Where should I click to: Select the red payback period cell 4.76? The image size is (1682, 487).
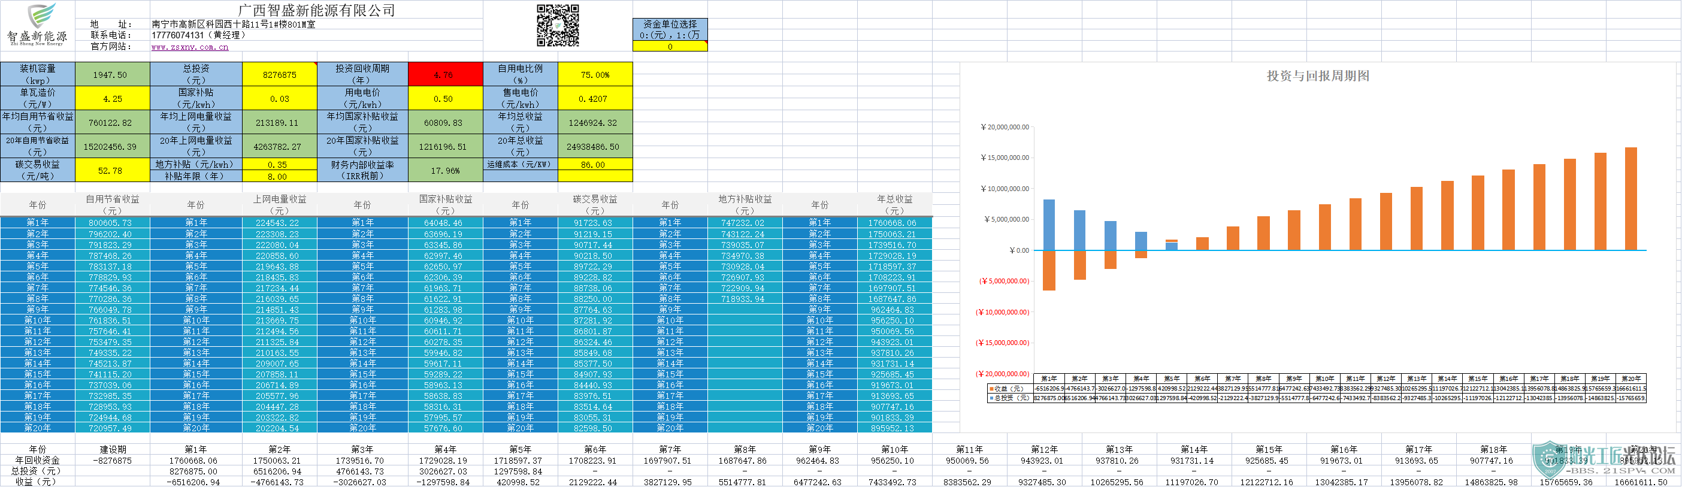(x=445, y=74)
